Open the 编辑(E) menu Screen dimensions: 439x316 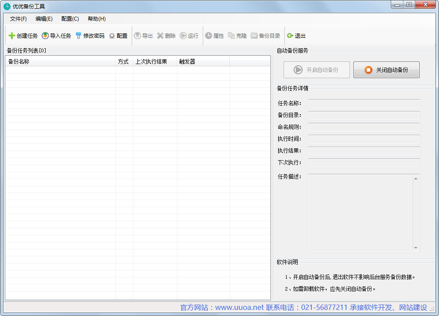click(44, 19)
